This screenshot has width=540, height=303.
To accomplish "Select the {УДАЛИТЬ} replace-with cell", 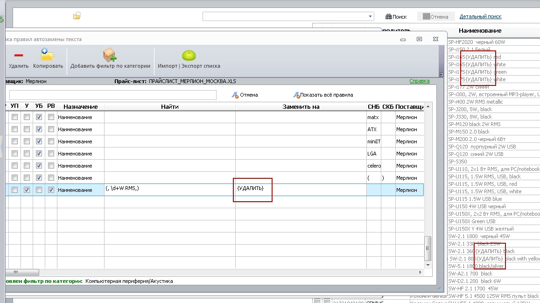I will point(301,190).
